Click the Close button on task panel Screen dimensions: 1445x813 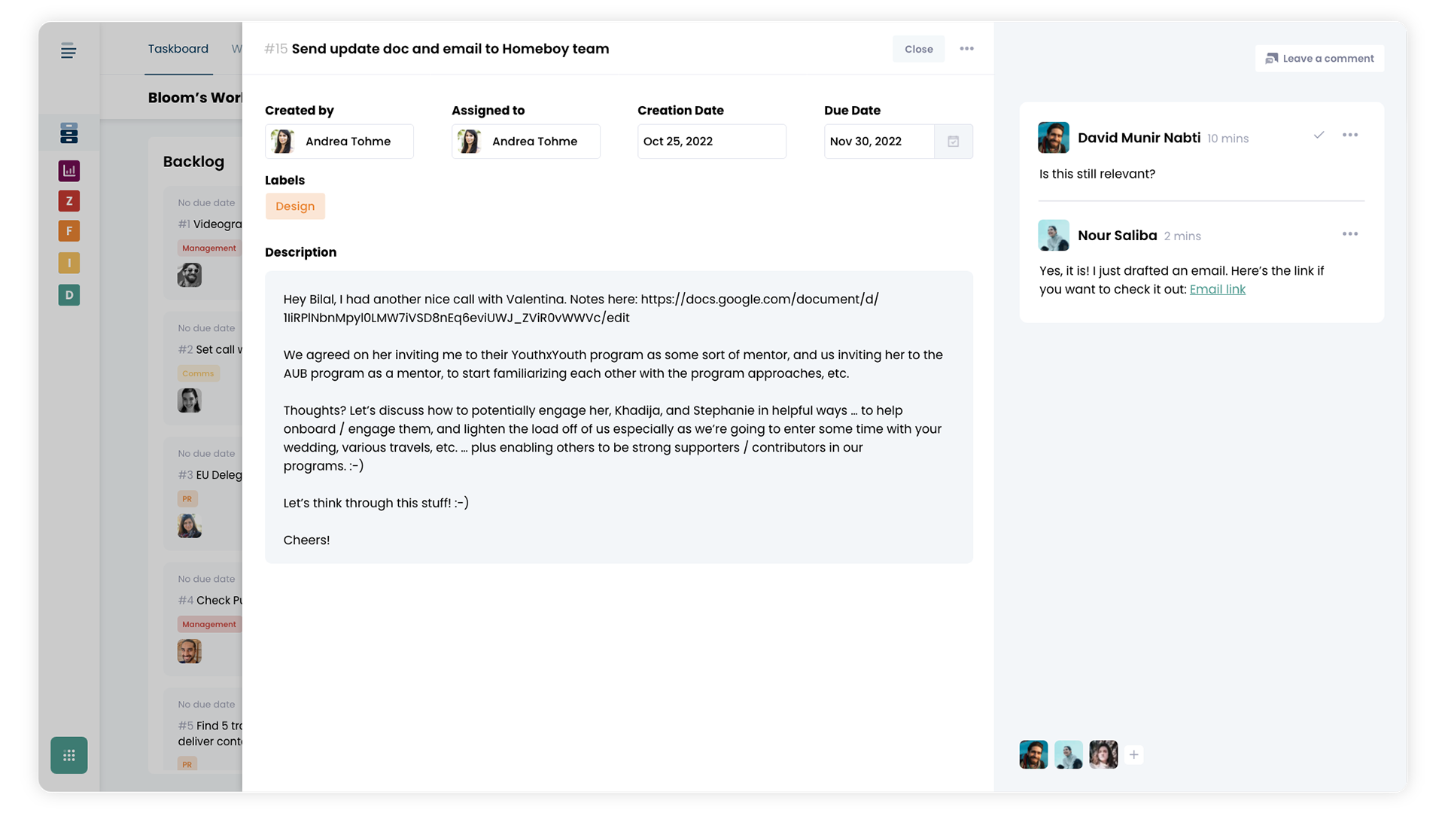(x=918, y=49)
